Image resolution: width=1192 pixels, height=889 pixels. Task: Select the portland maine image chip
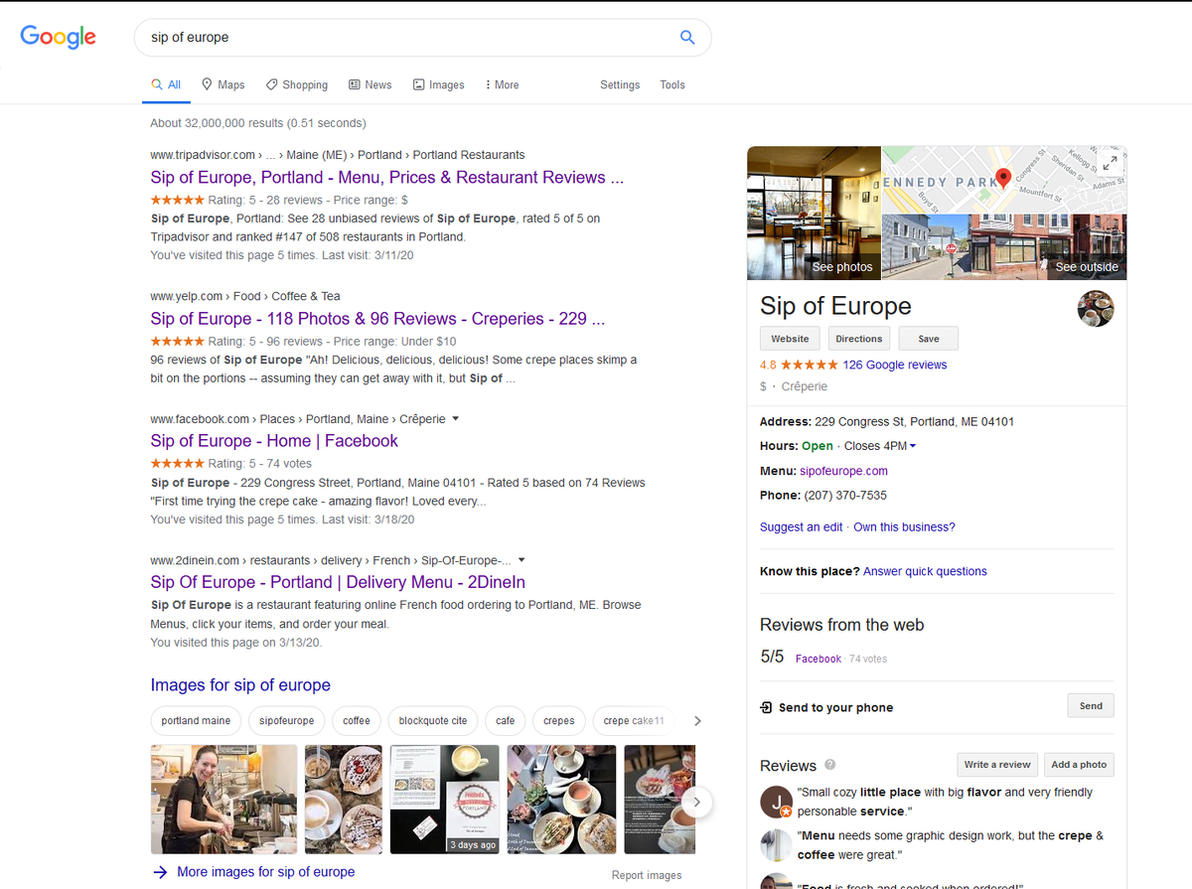pos(196,720)
